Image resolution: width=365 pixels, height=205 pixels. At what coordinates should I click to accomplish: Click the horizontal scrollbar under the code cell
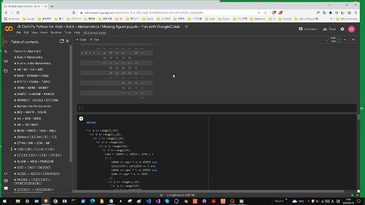tap(208, 191)
